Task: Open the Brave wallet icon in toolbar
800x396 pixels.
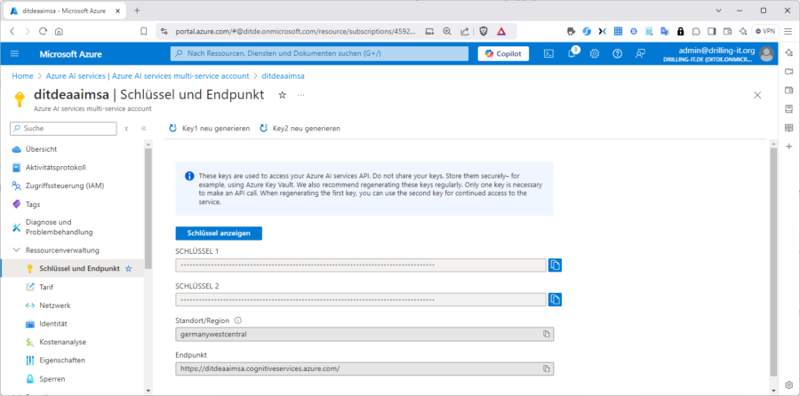Action: click(x=727, y=31)
